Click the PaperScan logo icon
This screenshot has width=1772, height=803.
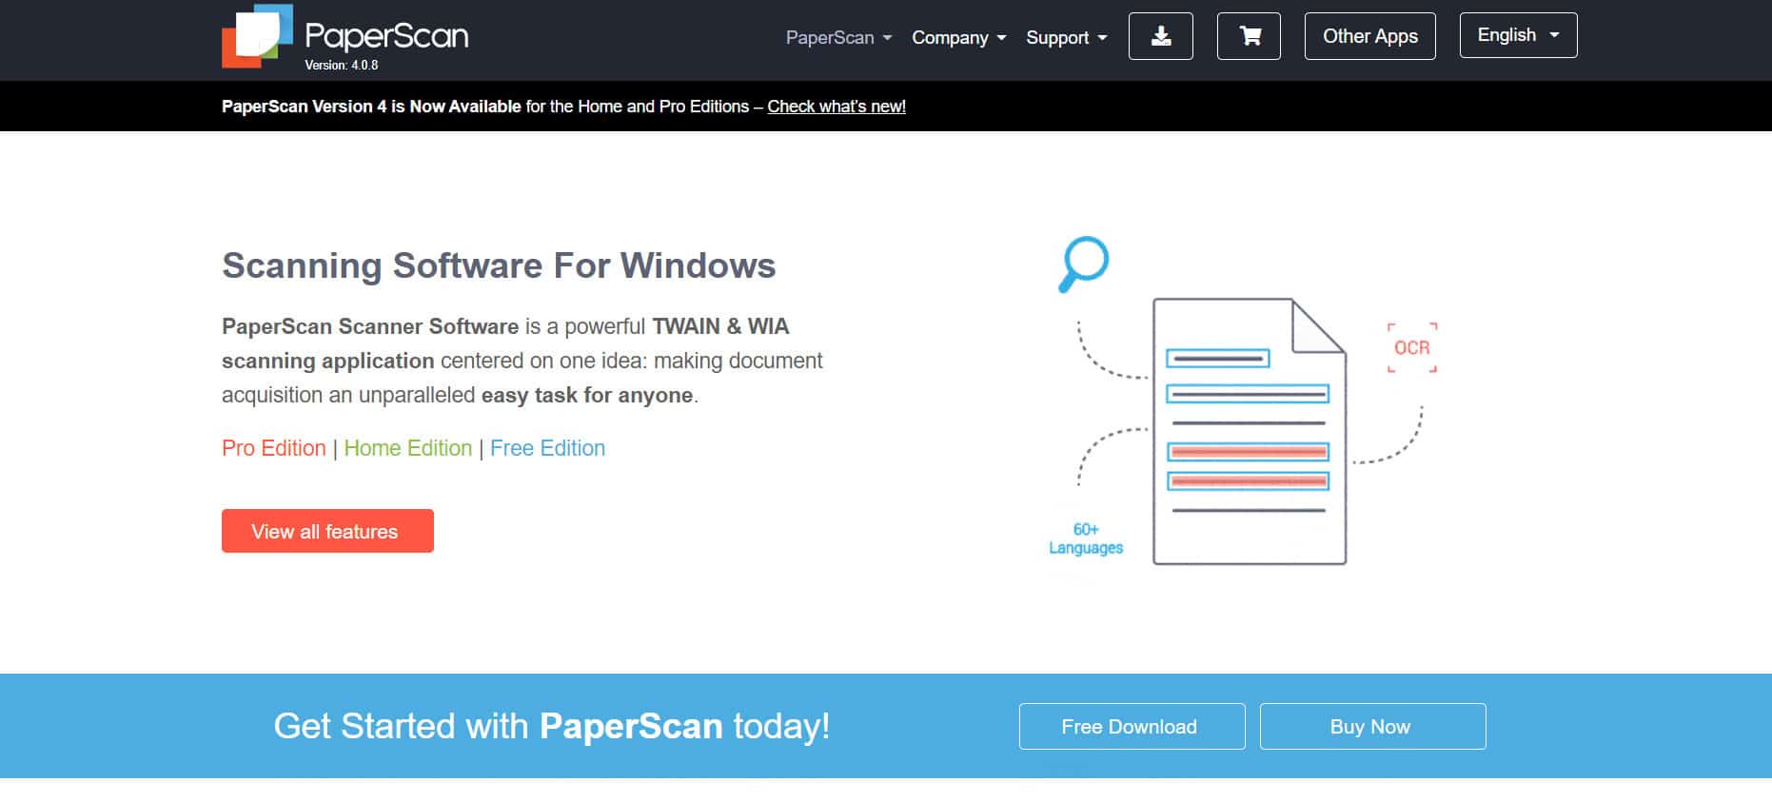[257, 36]
